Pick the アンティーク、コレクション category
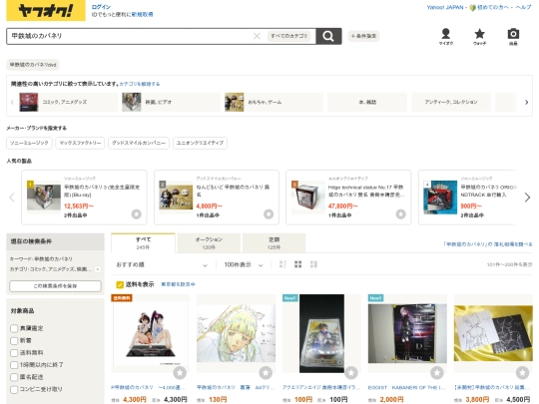This screenshot has height=404, width=539. (451, 102)
